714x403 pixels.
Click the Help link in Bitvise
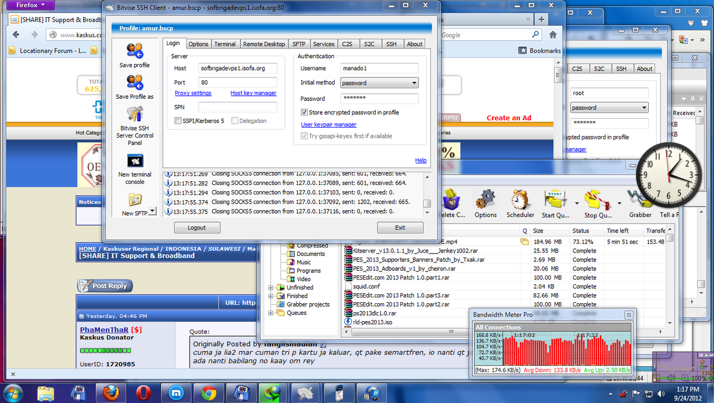(x=421, y=161)
